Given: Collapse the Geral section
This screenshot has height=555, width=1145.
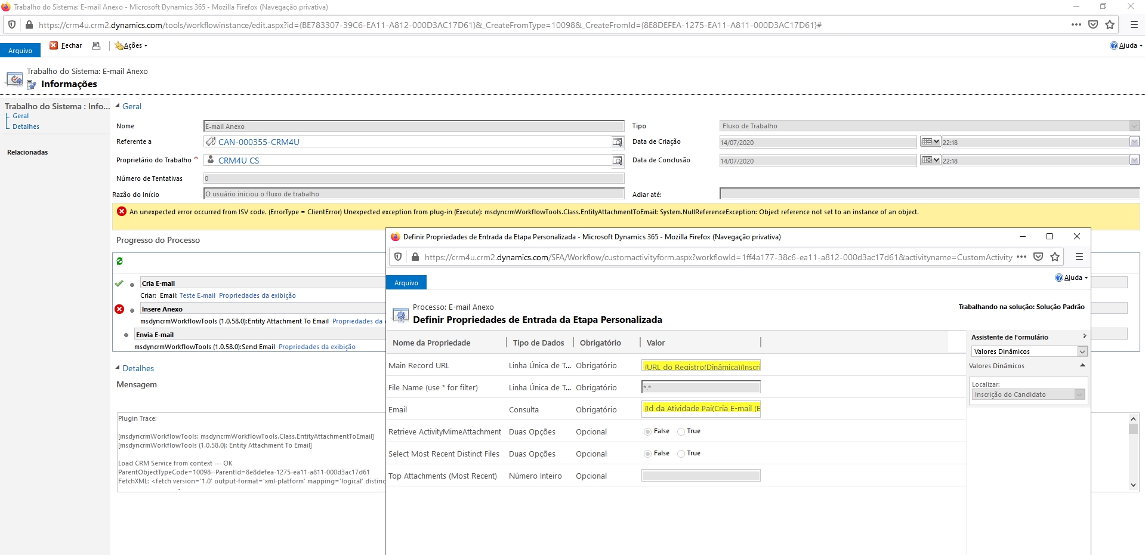Looking at the screenshot, I should coord(118,106).
